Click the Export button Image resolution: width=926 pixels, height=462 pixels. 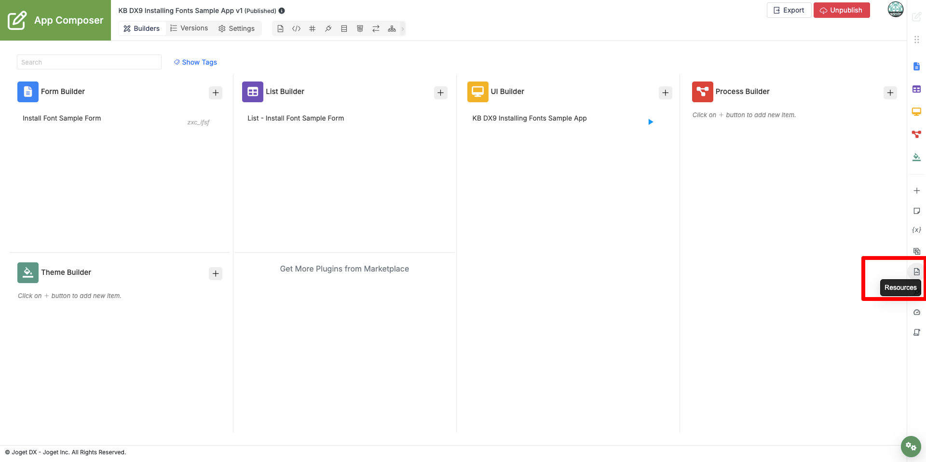point(789,10)
